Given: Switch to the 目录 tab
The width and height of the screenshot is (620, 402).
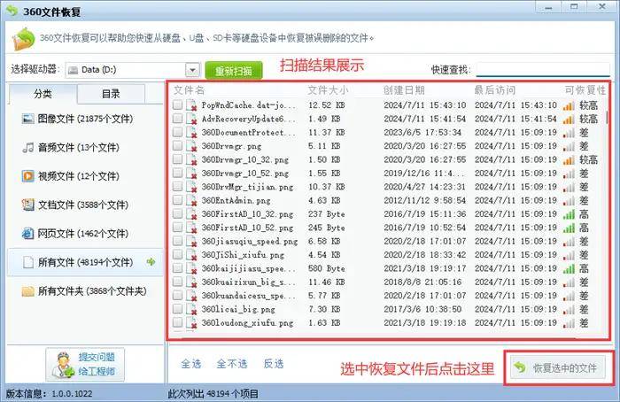Looking at the screenshot, I should pos(111,94).
